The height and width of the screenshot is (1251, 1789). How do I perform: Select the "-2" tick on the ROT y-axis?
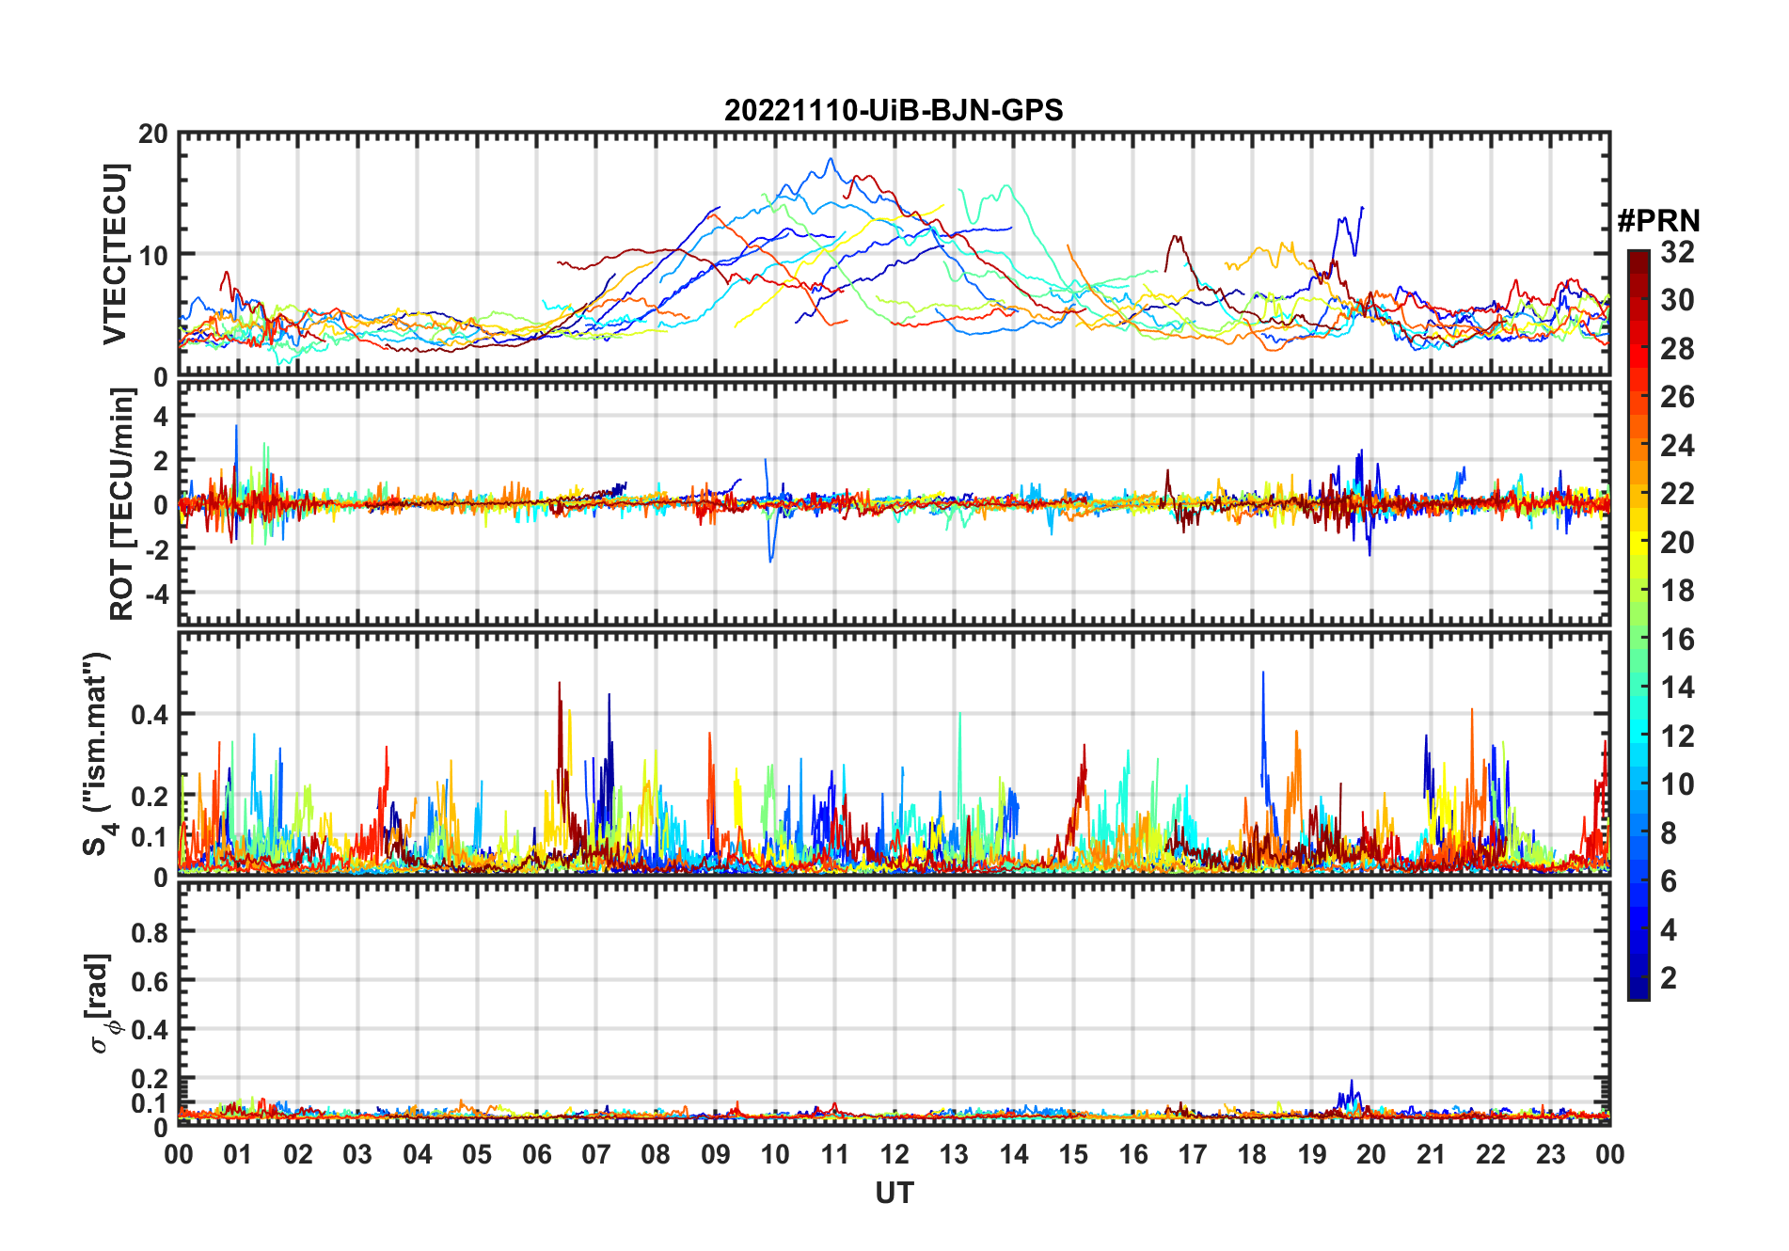pos(156,548)
